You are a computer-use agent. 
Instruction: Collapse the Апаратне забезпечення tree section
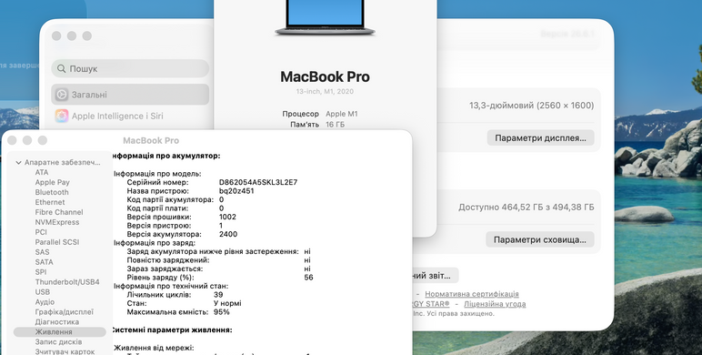18,163
